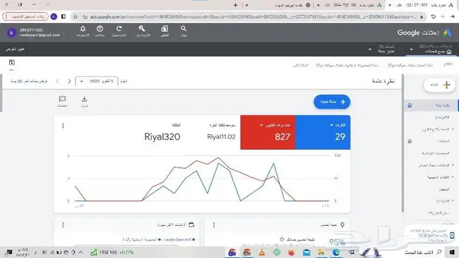Click the Riyal11.02 average cost per click value
Image resolution: width=459 pixels, height=258 pixels.
click(x=222, y=137)
